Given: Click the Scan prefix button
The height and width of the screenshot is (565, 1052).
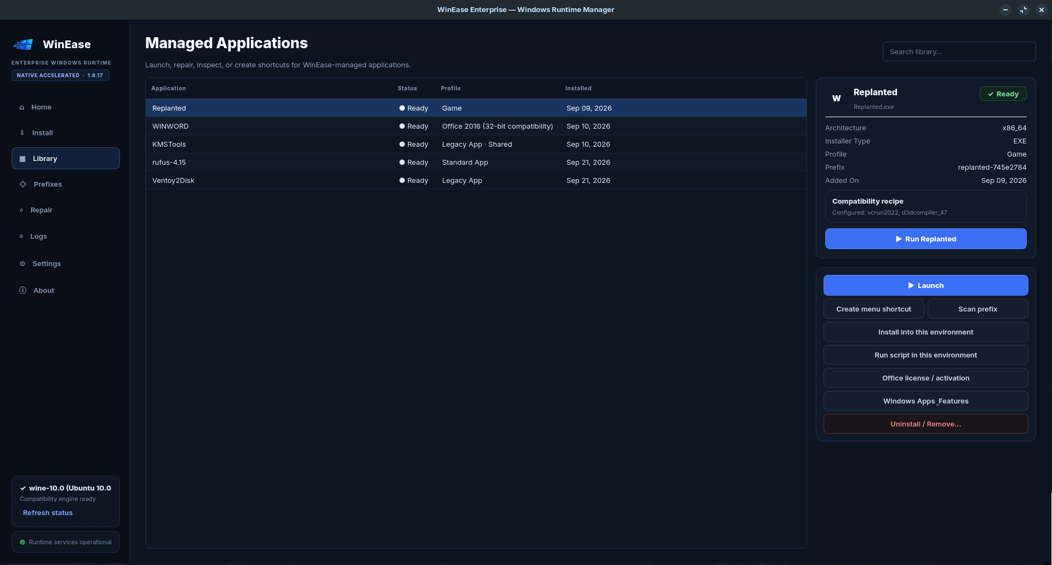Looking at the screenshot, I should coord(978,309).
